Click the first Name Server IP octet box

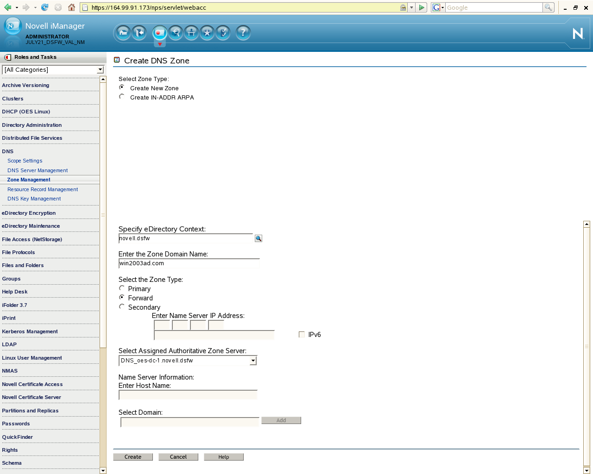(162, 325)
